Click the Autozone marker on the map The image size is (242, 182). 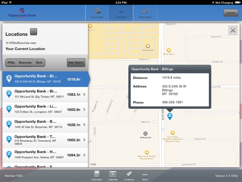coord(146,134)
